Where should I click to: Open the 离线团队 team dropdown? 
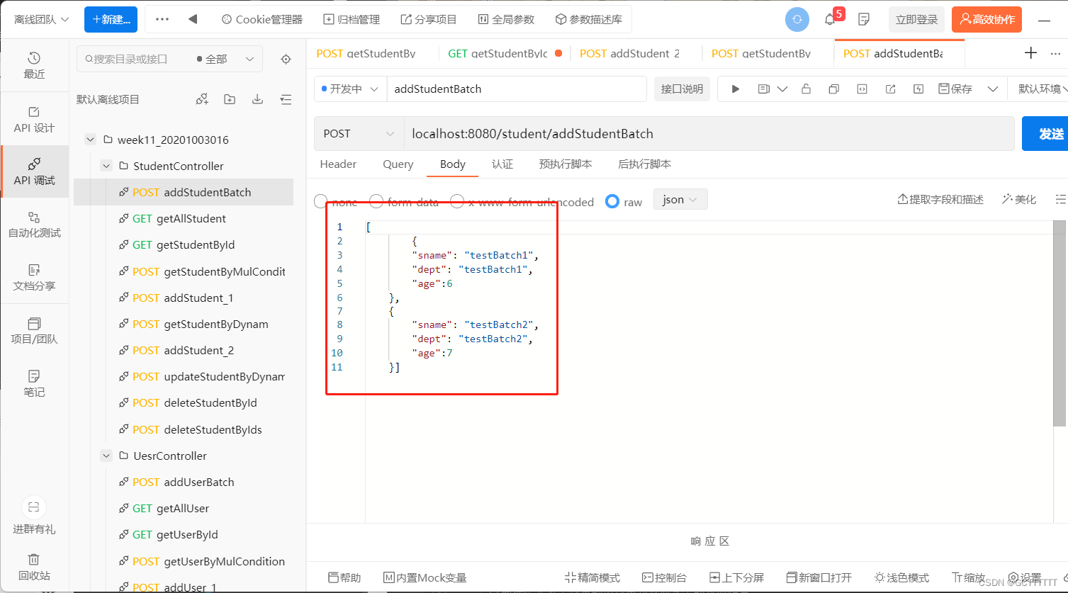pyautogui.click(x=41, y=19)
